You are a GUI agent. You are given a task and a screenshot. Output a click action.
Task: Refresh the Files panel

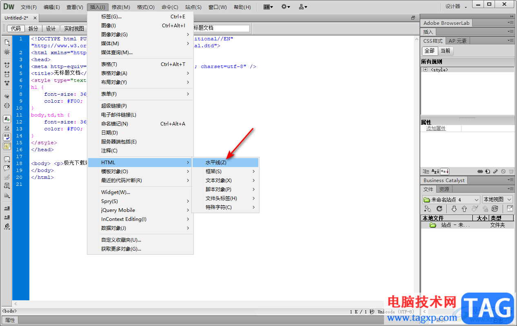tap(439, 209)
